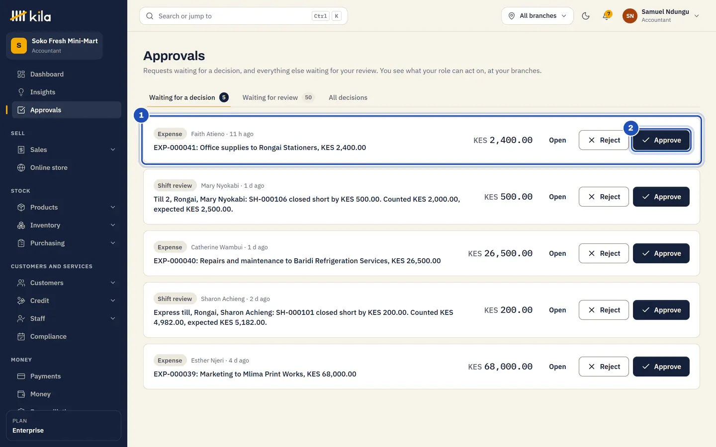Open the All branches dropdown
The image size is (716, 447).
[x=537, y=16]
